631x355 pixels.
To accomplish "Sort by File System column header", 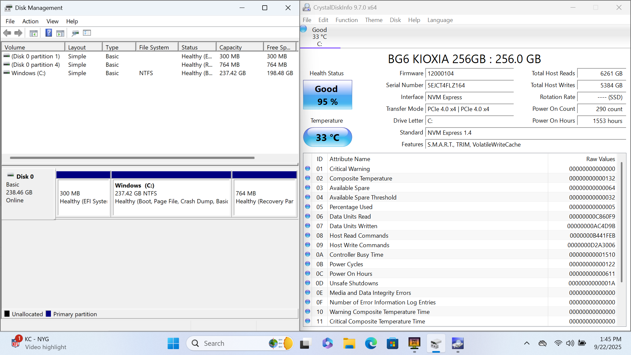I will click(x=157, y=47).
